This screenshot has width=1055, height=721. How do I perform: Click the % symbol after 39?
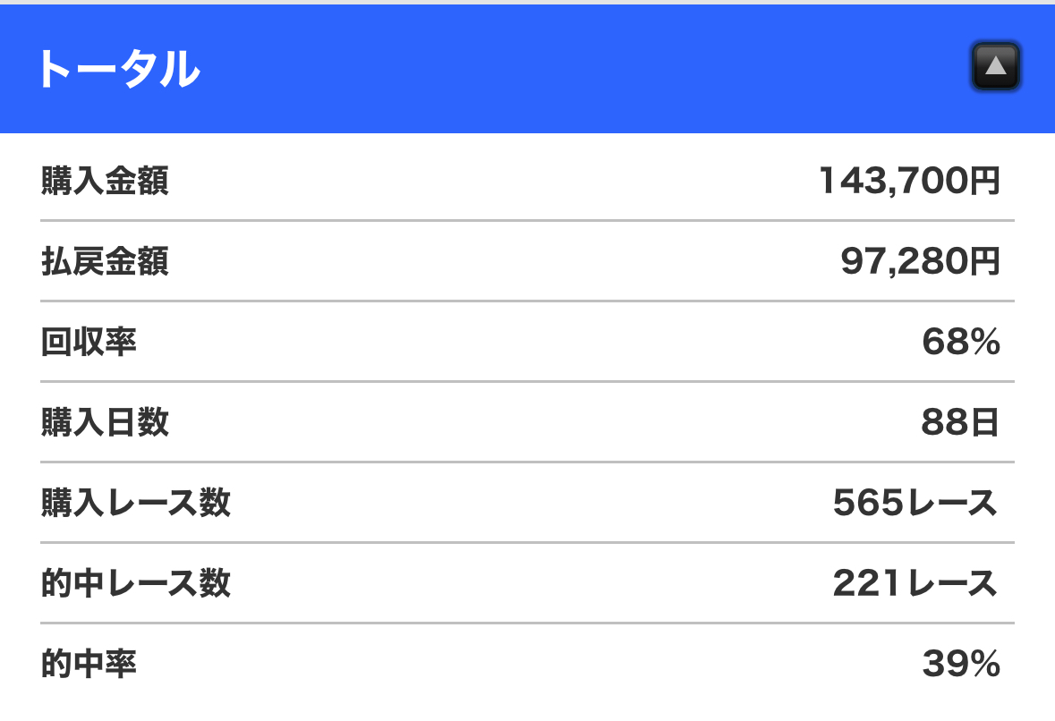tap(983, 665)
